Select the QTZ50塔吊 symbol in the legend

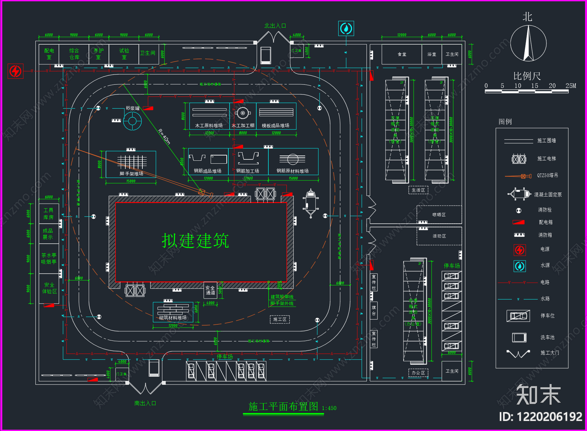point(518,176)
